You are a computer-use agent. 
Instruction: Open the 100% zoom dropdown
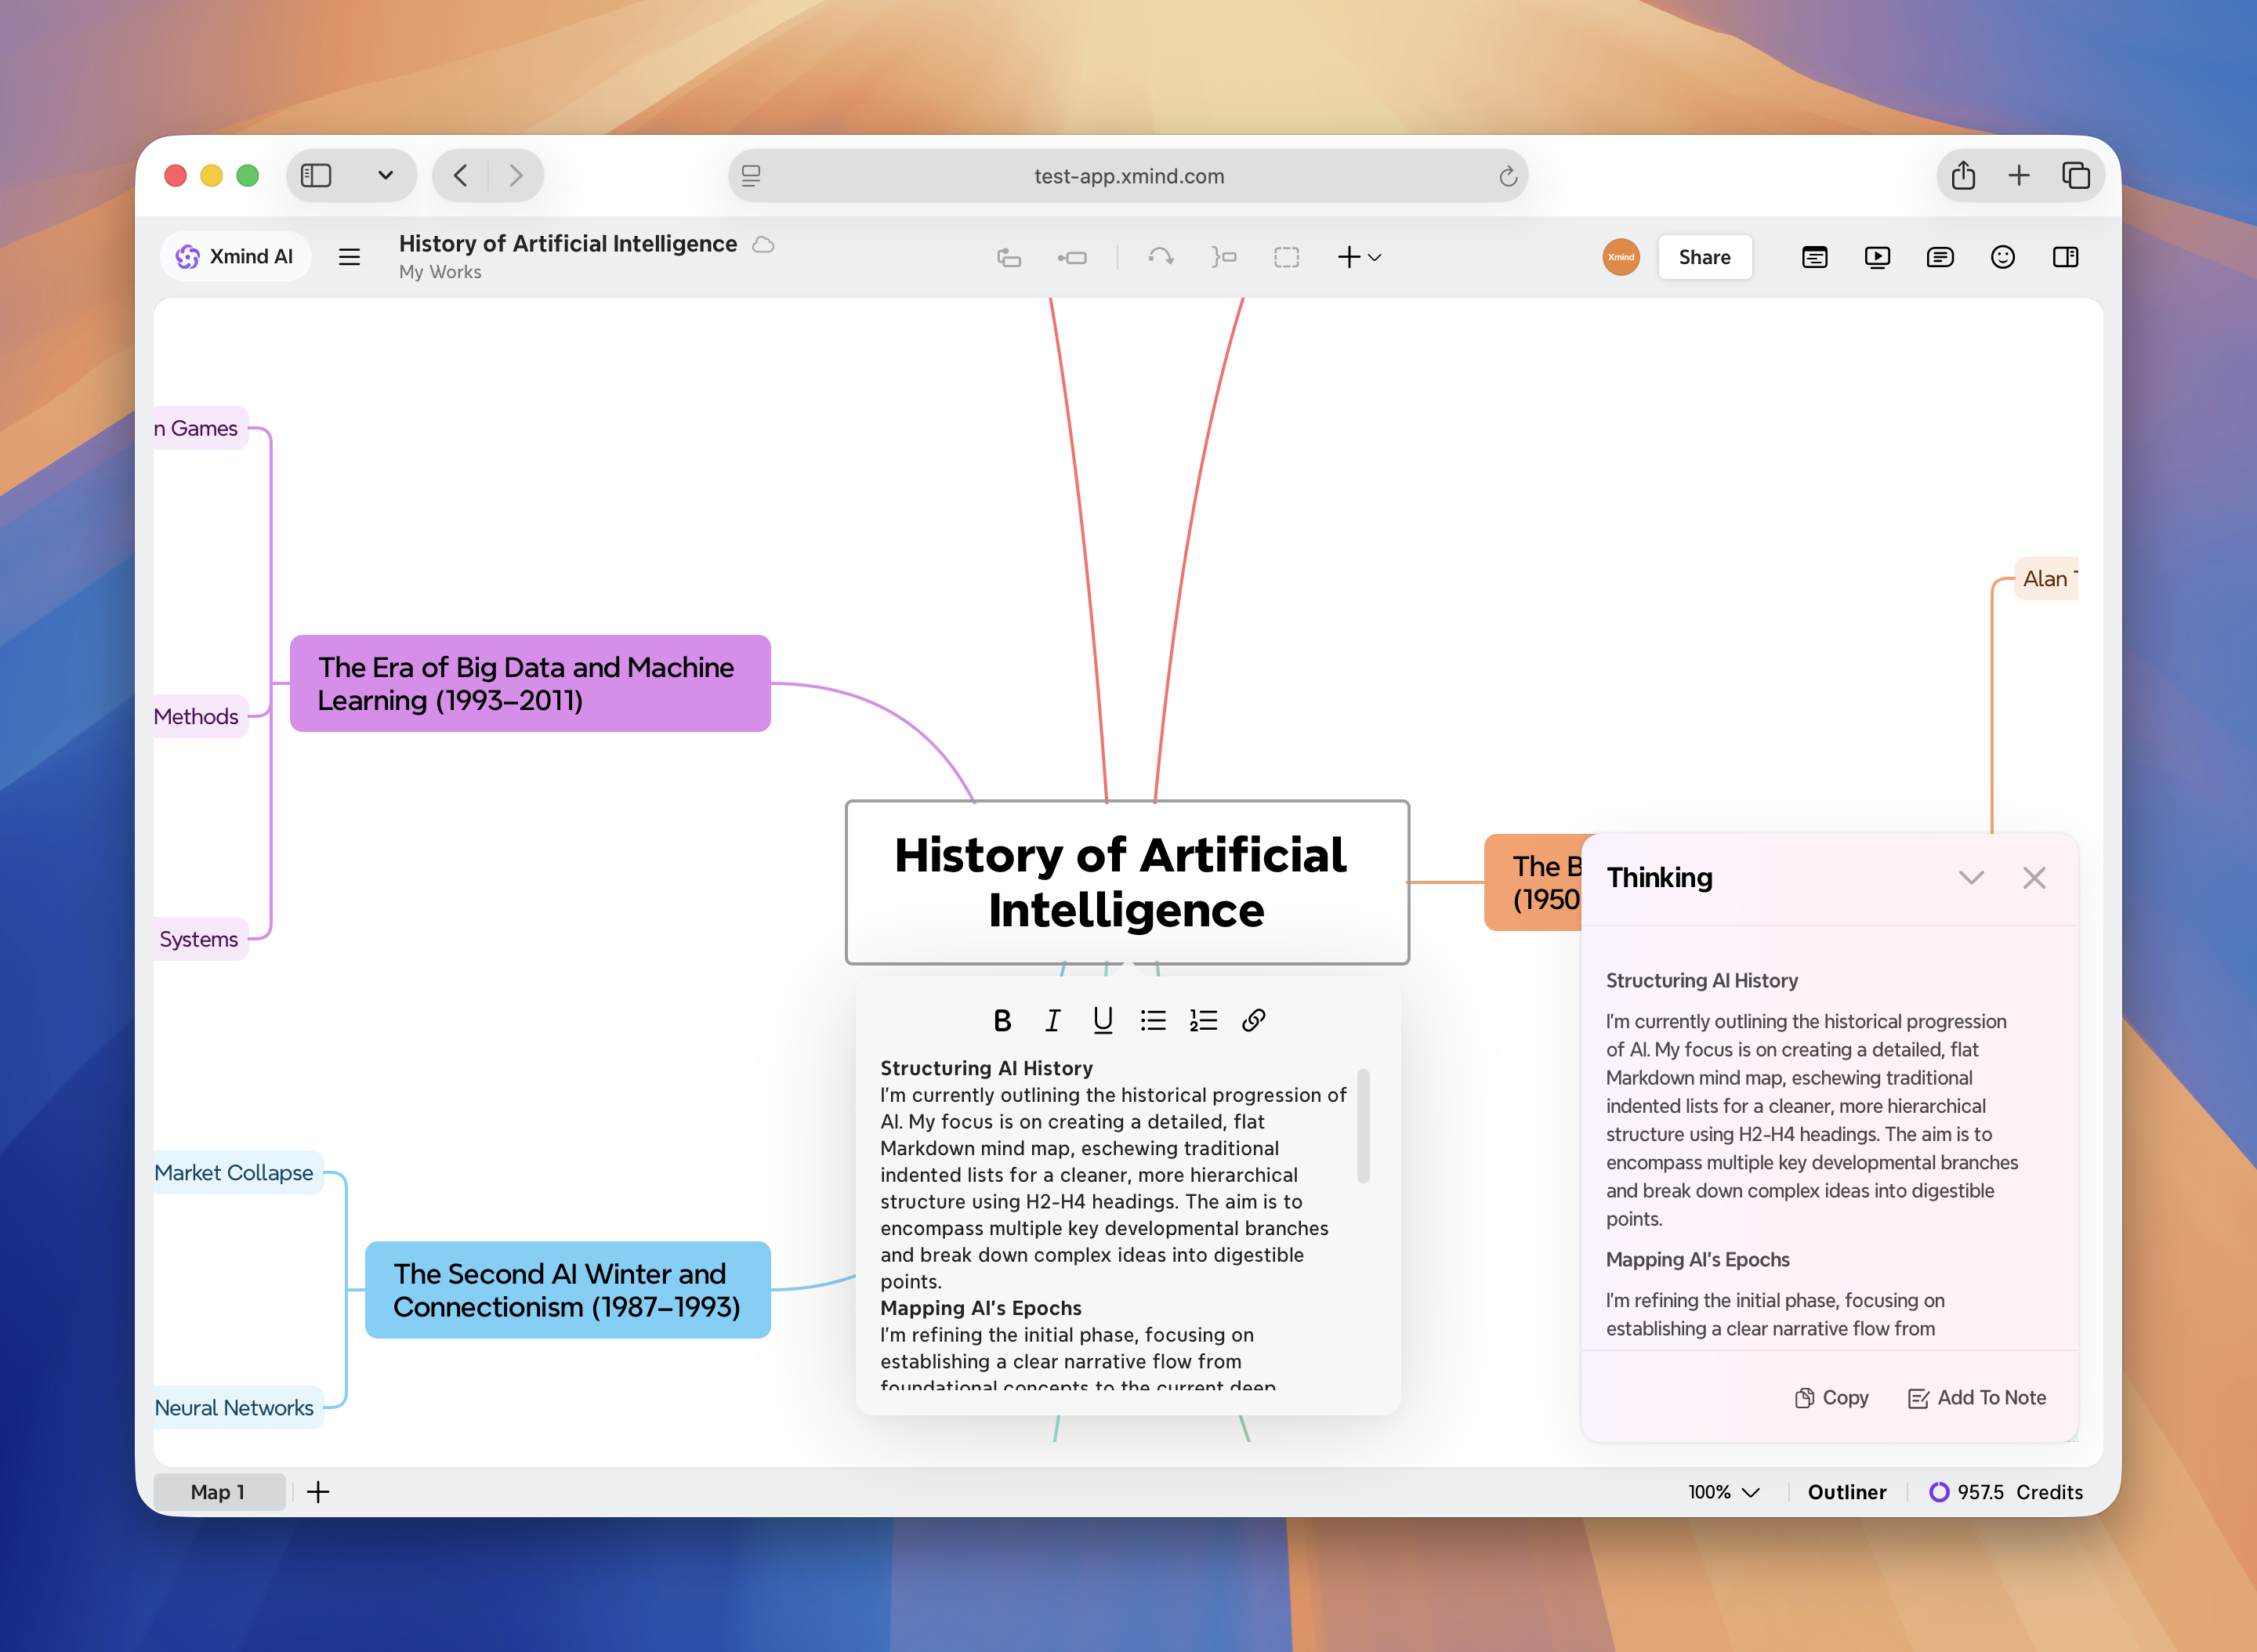pyautogui.click(x=1724, y=1492)
